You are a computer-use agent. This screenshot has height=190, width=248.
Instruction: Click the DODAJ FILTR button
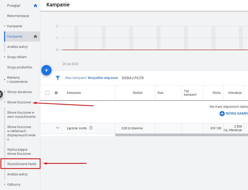point(133,78)
